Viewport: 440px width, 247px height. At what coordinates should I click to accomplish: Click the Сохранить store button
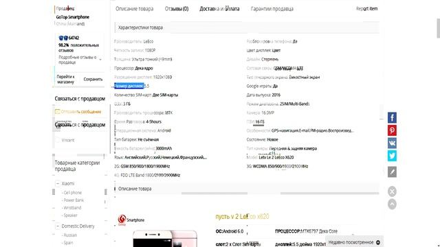pyautogui.click(x=93, y=80)
